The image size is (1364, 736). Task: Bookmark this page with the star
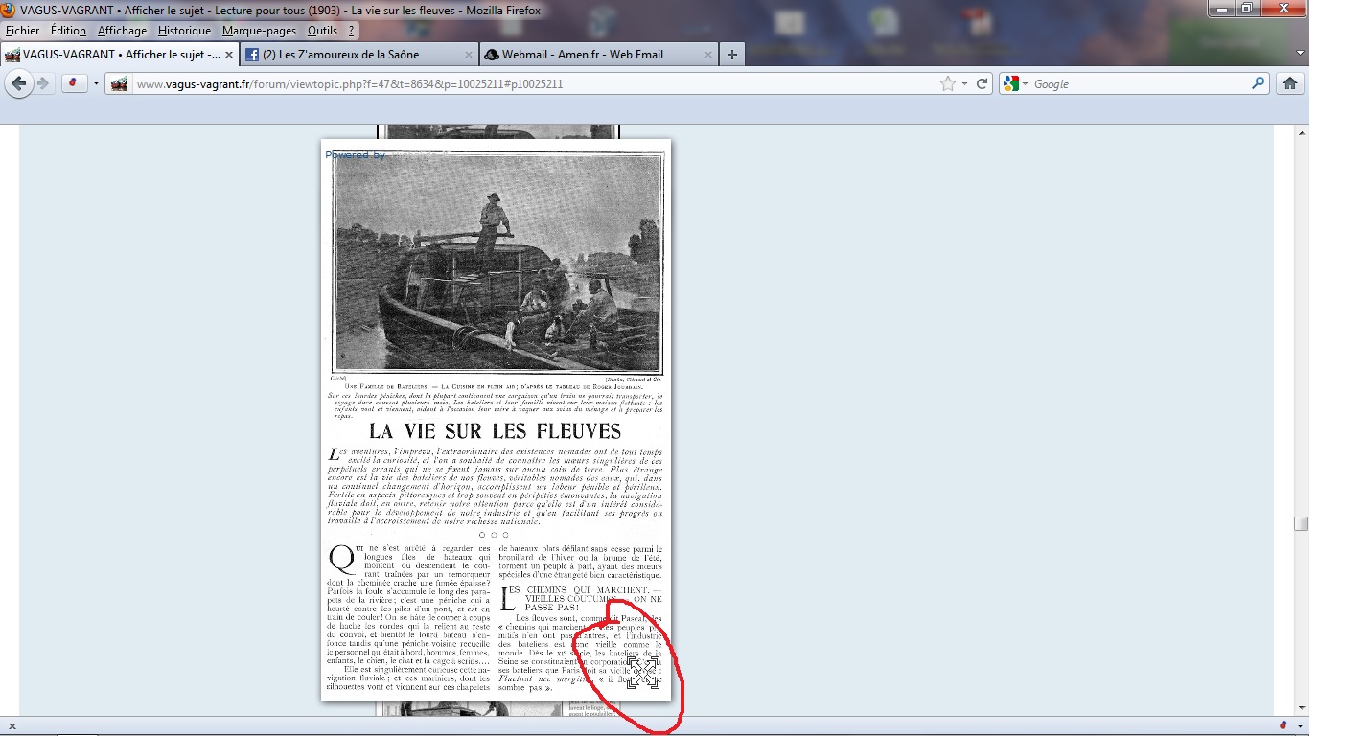click(x=948, y=84)
